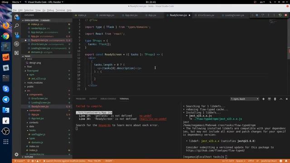Screen dimensions: 290x163
Task: Restart the debug session
Action: click(280, 15)
